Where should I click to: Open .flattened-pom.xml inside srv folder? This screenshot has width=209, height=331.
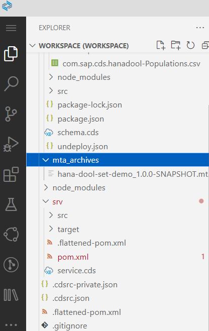[x=91, y=243]
